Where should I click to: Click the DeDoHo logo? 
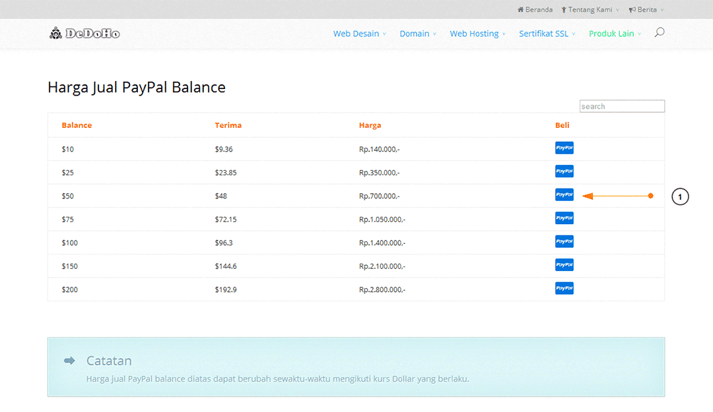click(85, 33)
